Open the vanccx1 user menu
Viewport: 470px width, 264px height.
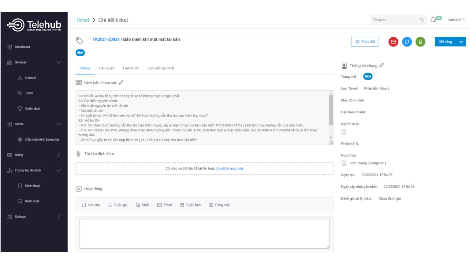pyautogui.click(x=456, y=20)
